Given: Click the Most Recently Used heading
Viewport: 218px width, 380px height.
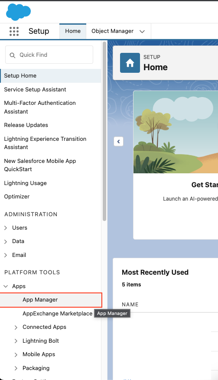Looking at the screenshot, I should pyautogui.click(x=155, y=273).
